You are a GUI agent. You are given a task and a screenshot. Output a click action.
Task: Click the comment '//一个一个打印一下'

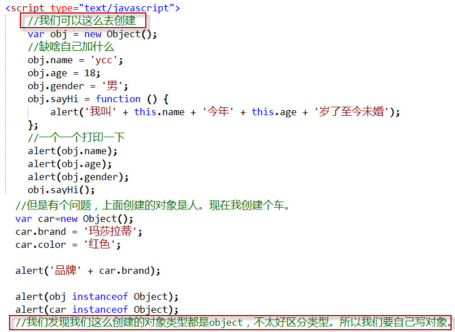pos(76,137)
